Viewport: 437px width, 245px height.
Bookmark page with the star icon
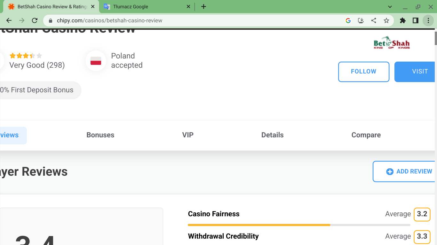(386, 20)
